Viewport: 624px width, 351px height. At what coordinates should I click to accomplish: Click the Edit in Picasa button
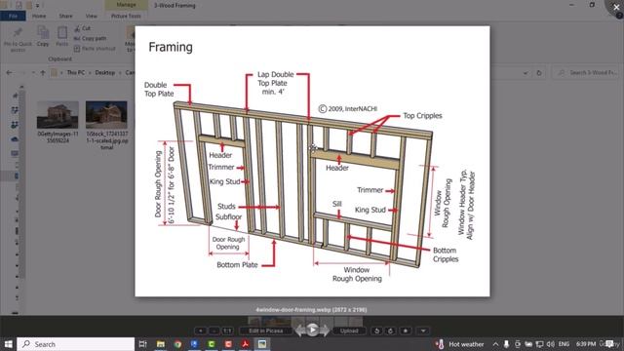point(266,331)
